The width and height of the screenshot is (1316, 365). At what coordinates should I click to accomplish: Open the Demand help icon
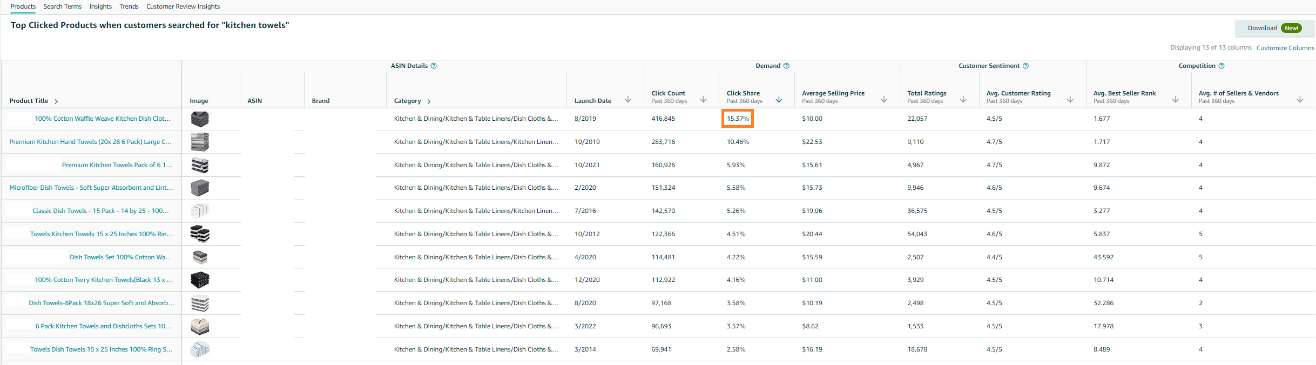(786, 66)
